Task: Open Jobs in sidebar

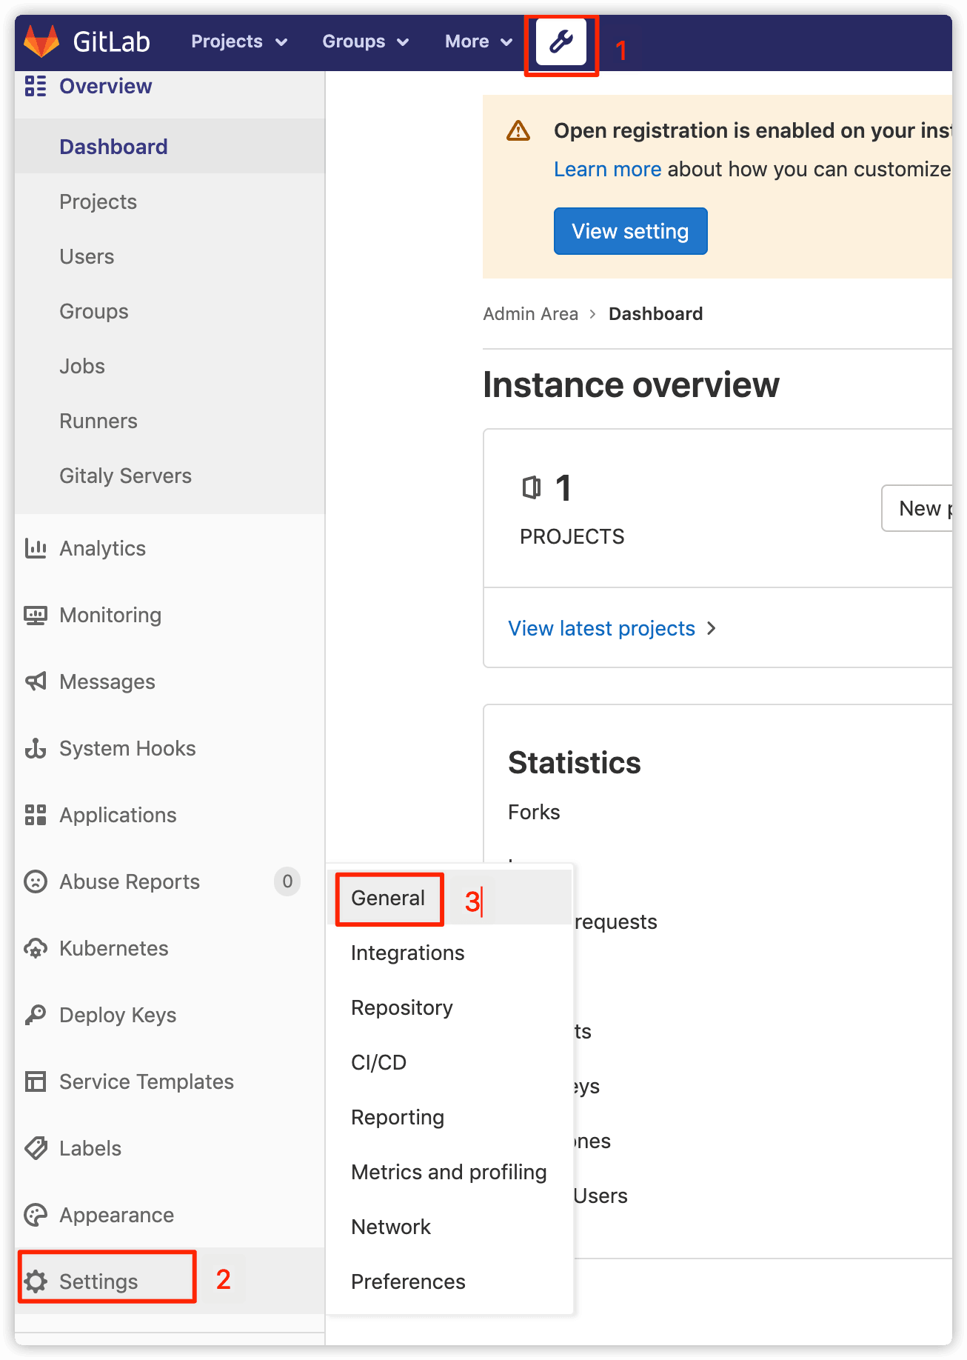Action: [170, 366]
